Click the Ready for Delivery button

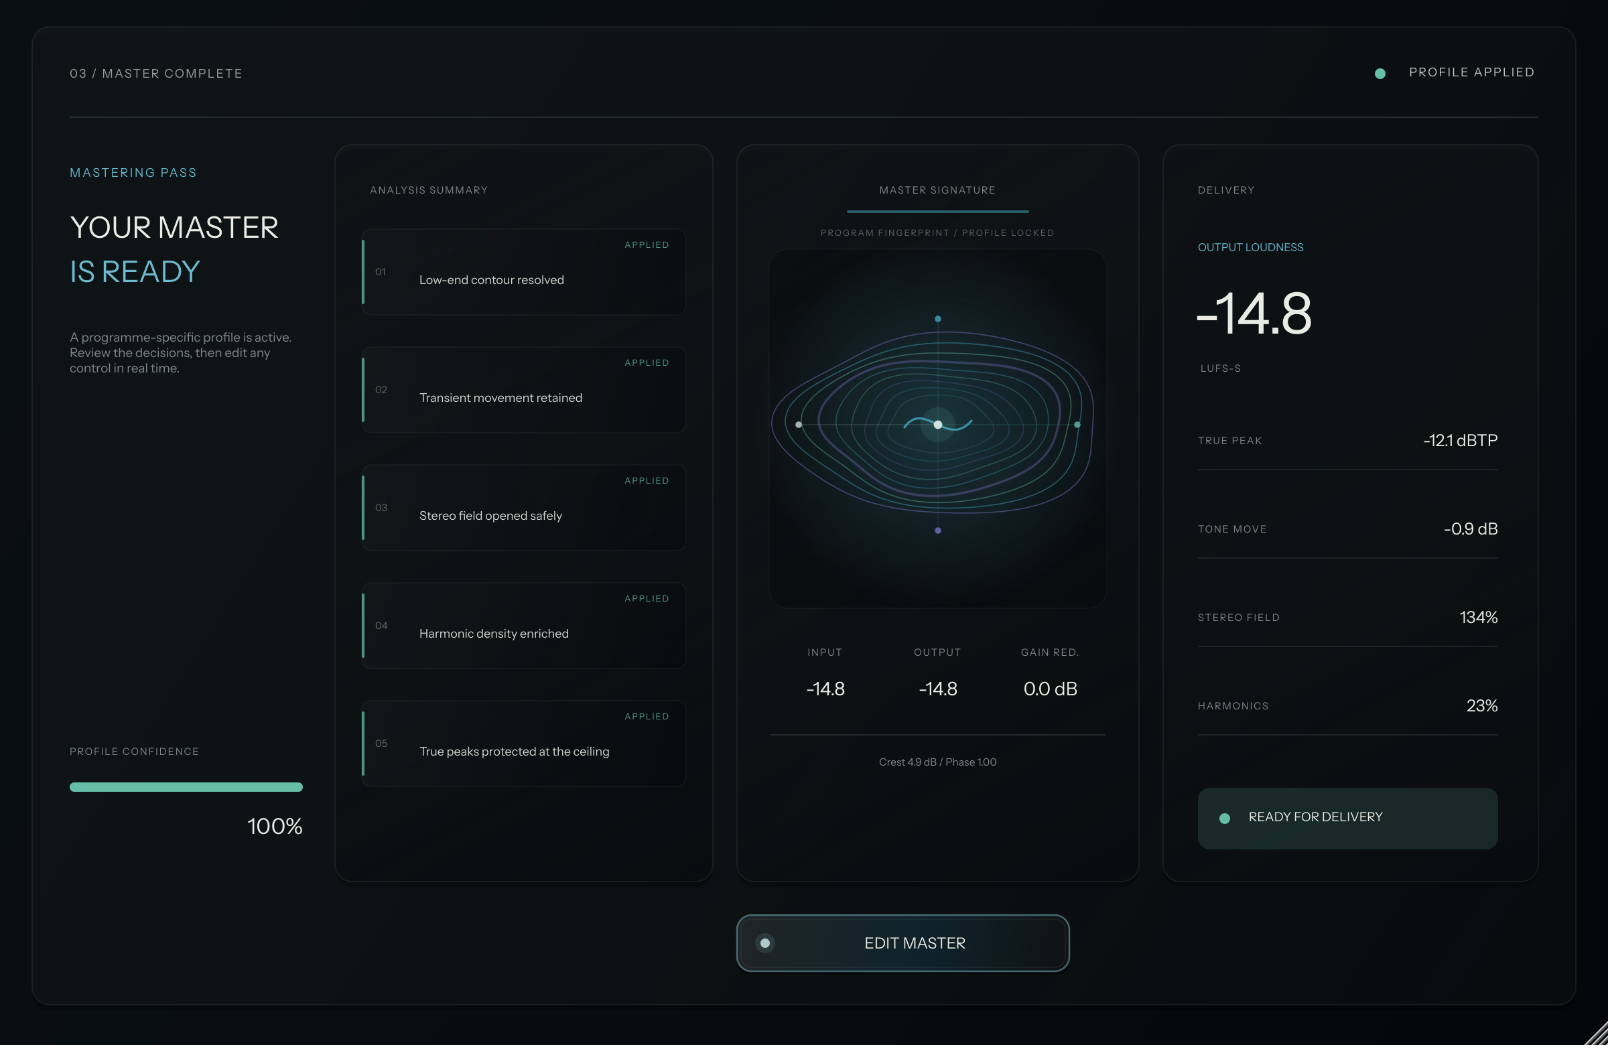[x=1347, y=818]
